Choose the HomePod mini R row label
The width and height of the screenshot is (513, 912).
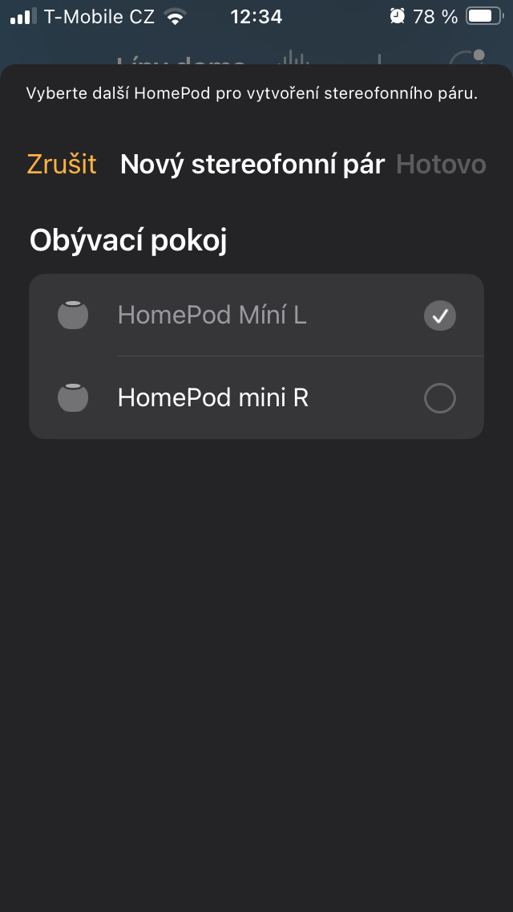212,397
